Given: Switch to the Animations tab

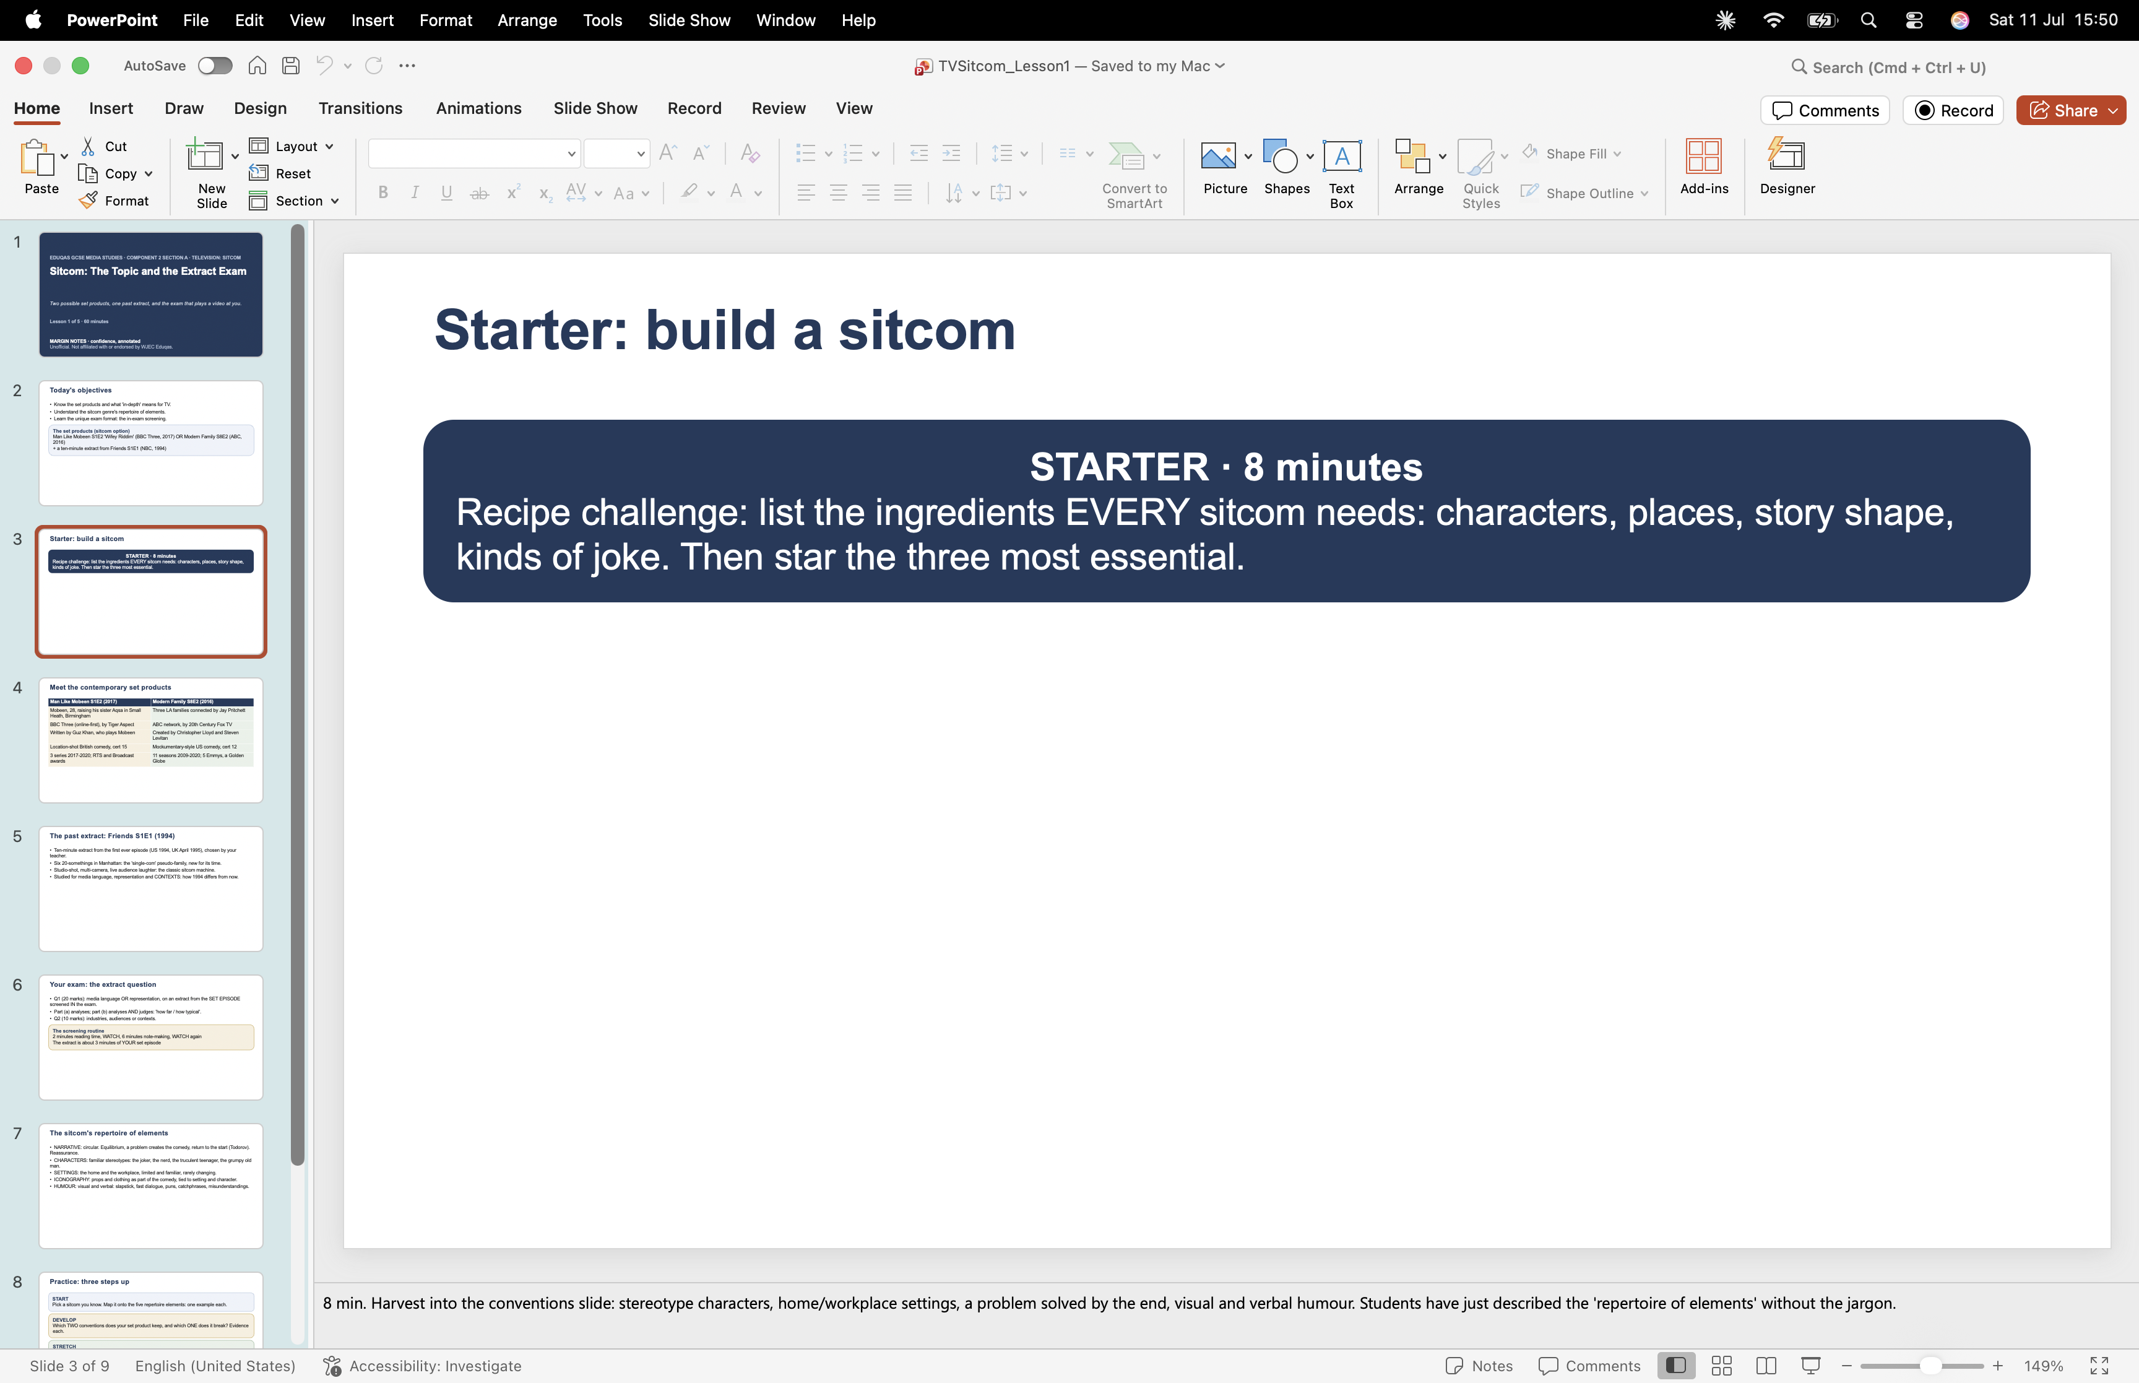Looking at the screenshot, I should [x=478, y=108].
